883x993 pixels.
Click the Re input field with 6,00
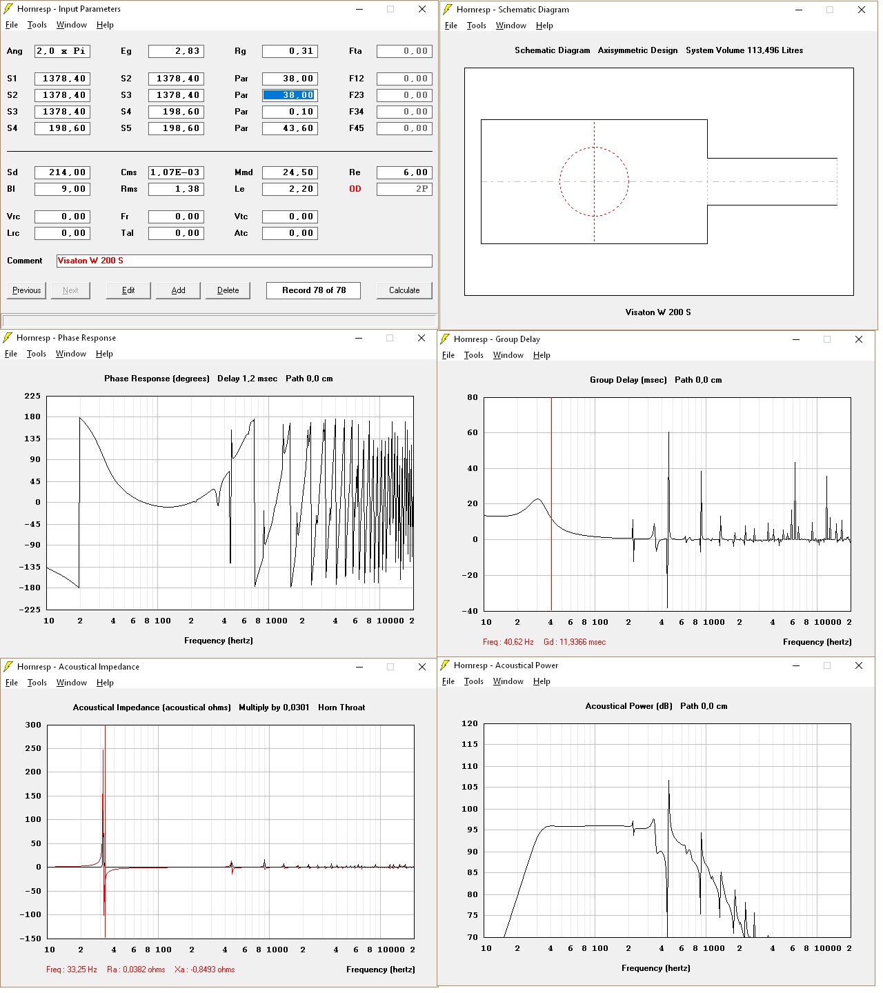pos(404,172)
